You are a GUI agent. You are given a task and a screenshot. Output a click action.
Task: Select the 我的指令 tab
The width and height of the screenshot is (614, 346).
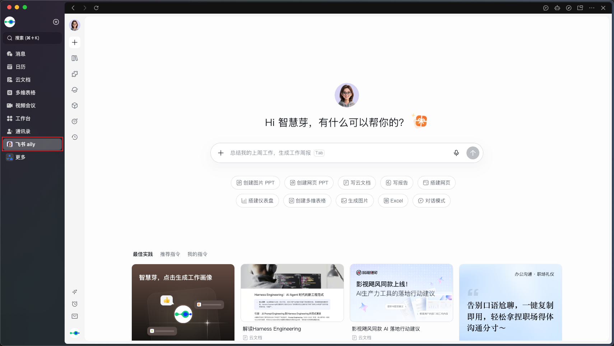tap(197, 254)
